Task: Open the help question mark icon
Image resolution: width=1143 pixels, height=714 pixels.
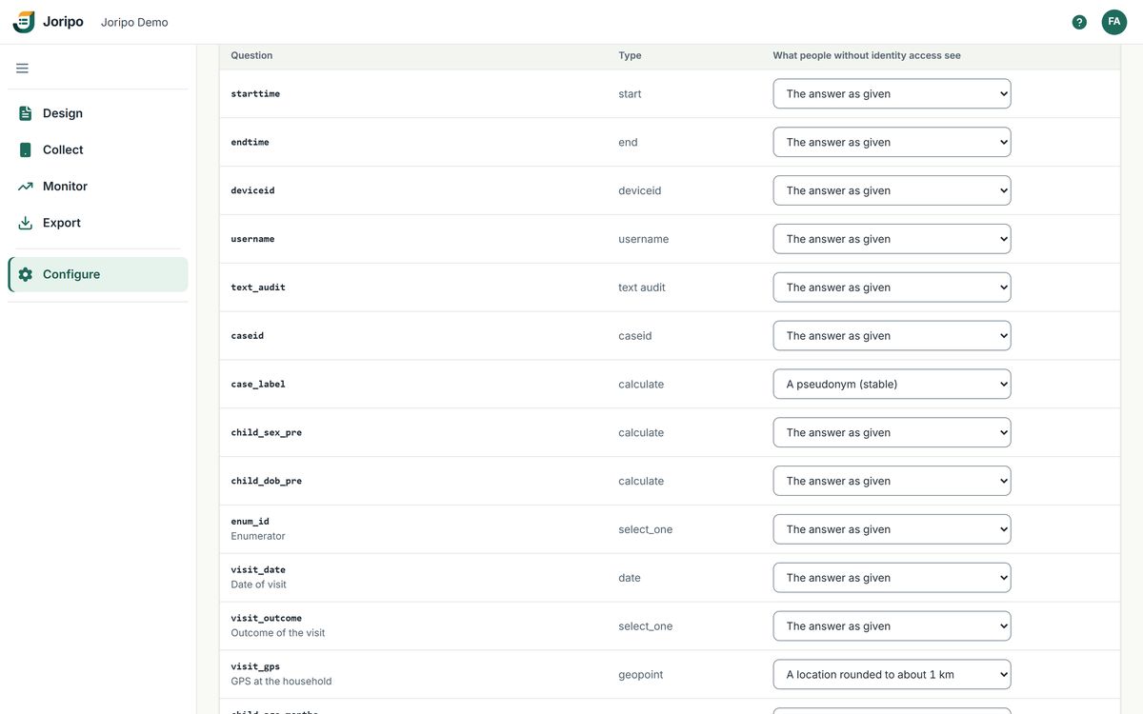Action: click(x=1079, y=22)
